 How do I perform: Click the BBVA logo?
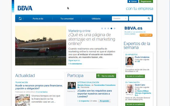25,8
